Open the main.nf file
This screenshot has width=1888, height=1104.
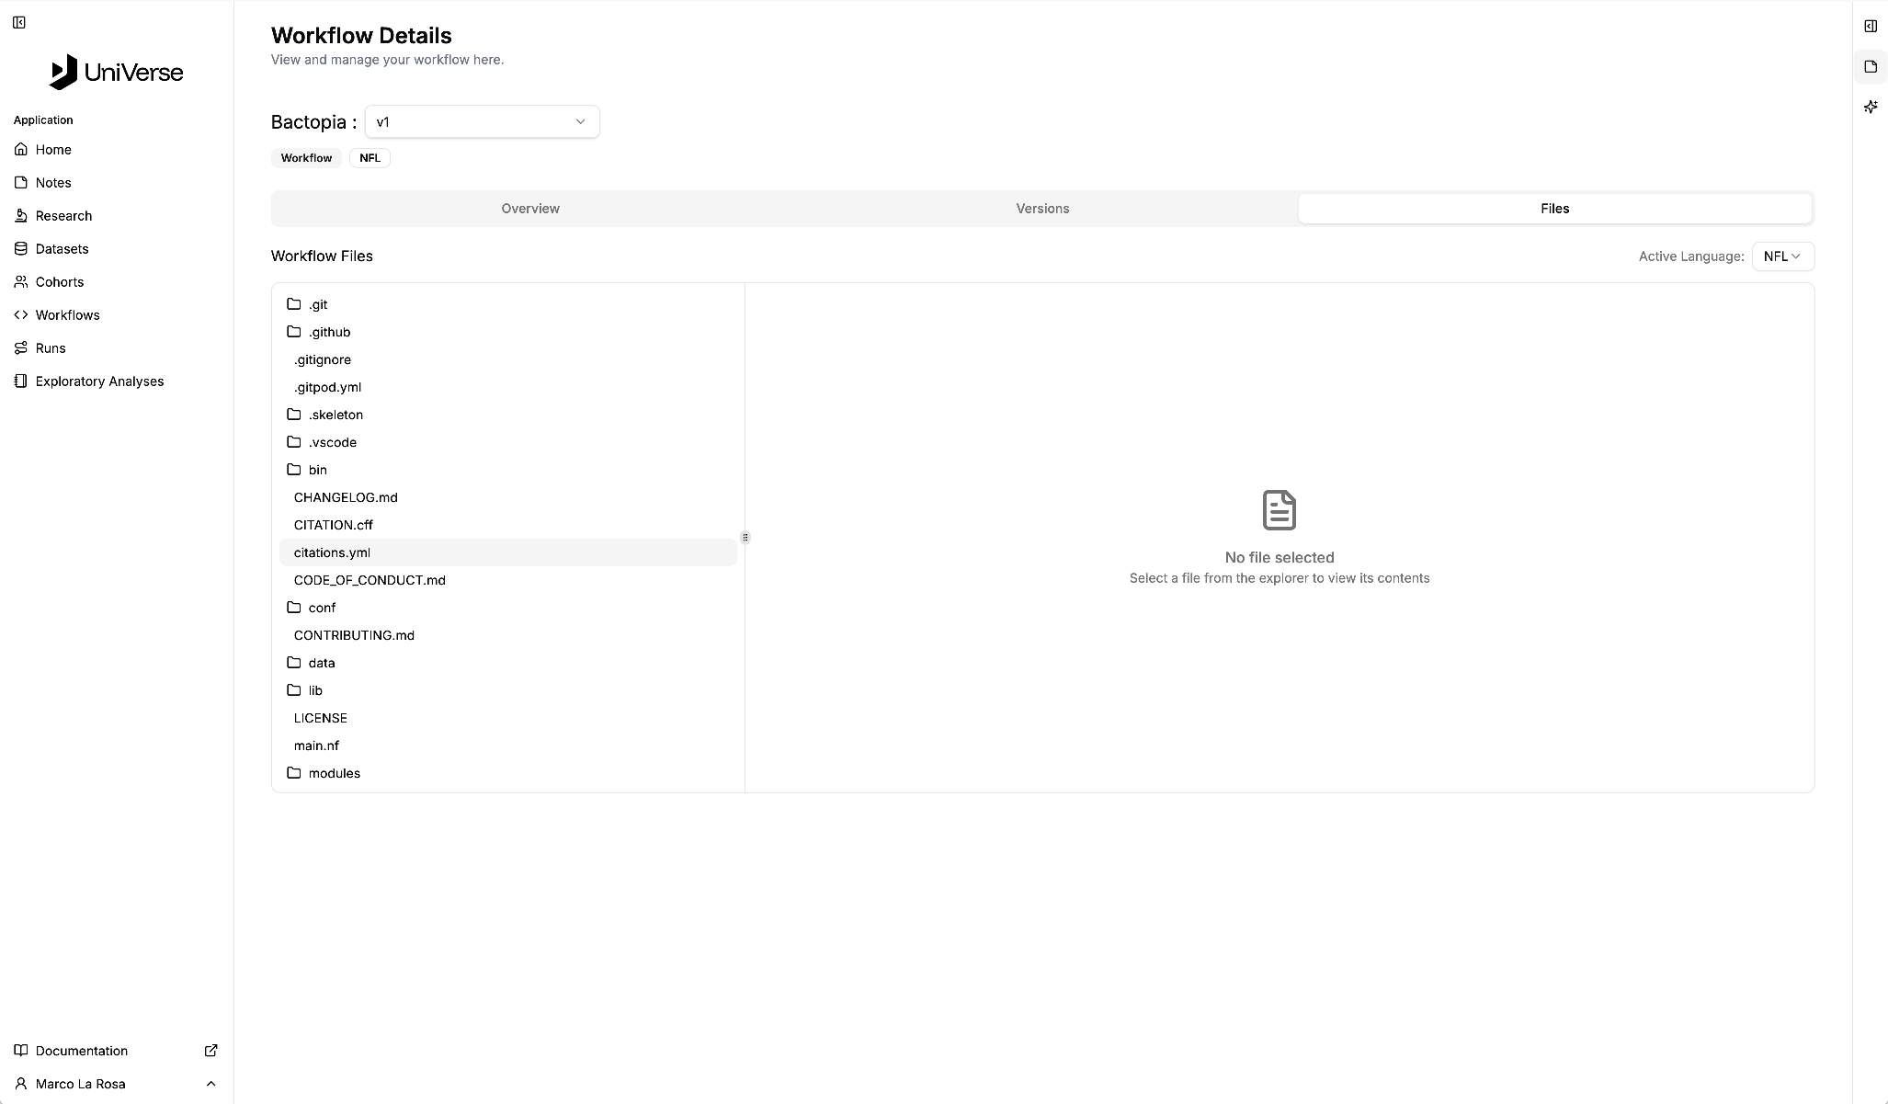coord(316,745)
